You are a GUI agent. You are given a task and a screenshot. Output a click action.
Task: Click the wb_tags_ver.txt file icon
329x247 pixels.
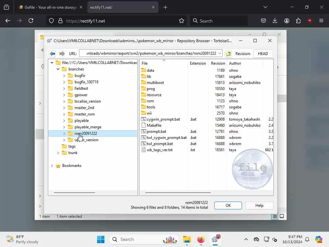pyautogui.click(x=144, y=150)
